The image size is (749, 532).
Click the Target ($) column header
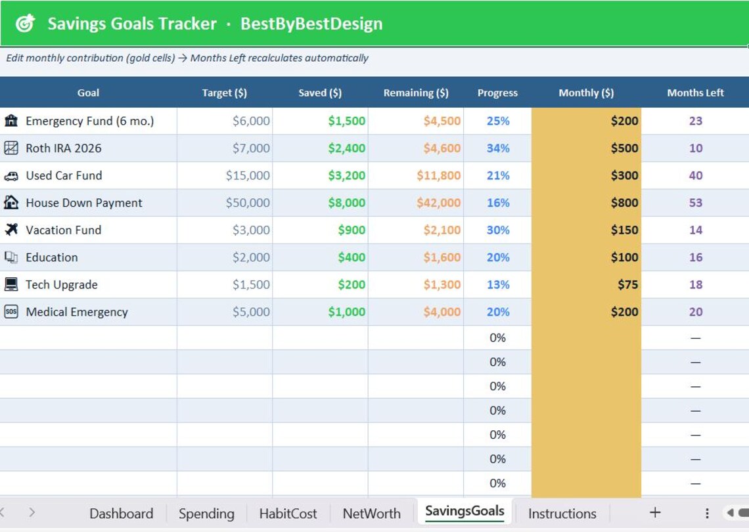(225, 93)
